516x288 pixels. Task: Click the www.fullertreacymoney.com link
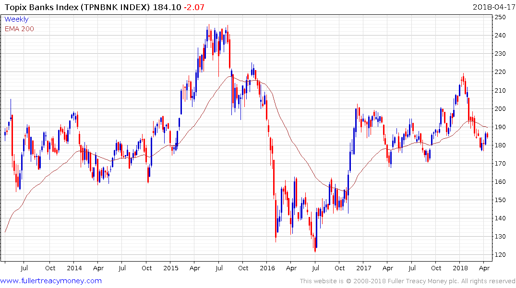[51, 281]
